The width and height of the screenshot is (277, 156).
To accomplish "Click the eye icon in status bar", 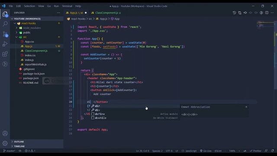I will point(20,151).
